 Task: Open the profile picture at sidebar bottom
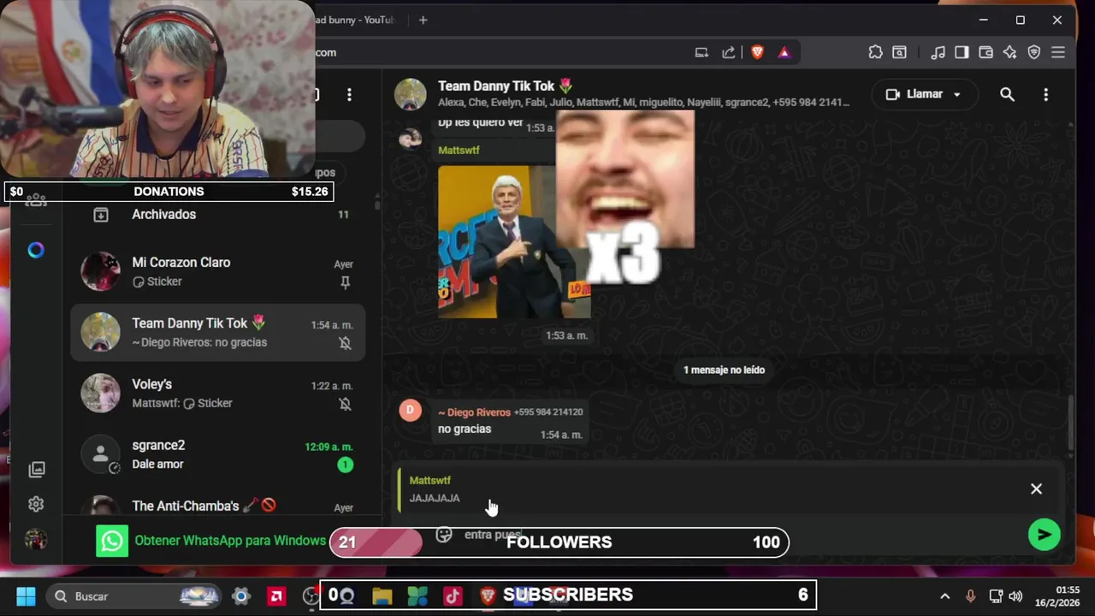pos(36,539)
